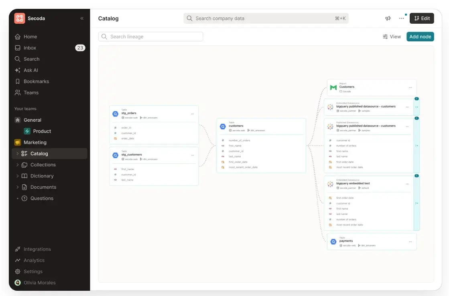
Task: Click the BigQuery icon on payments node
Action: [333, 242]
